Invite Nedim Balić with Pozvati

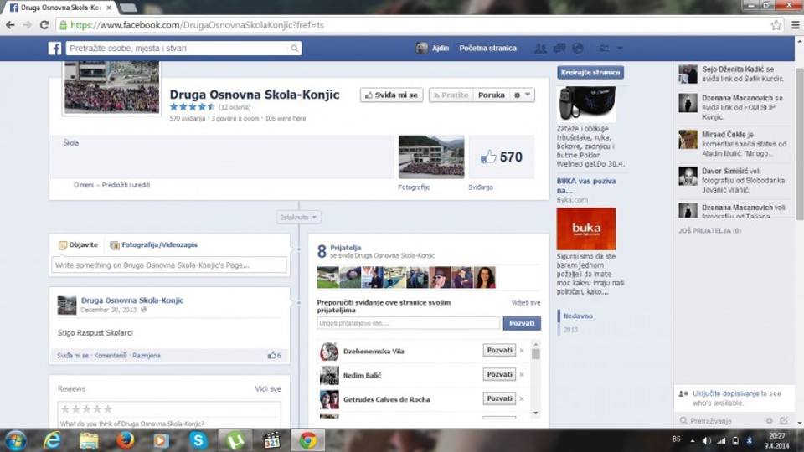tap(499, 375)
